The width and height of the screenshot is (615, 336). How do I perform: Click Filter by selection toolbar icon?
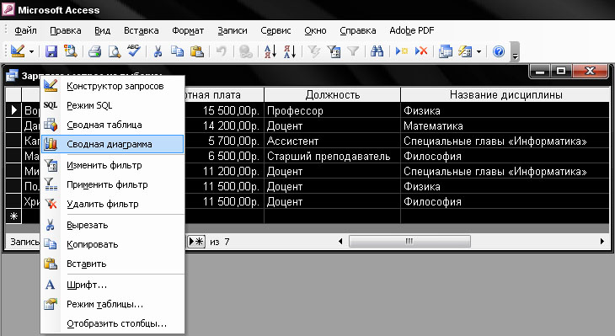click(x=313, y=51)
